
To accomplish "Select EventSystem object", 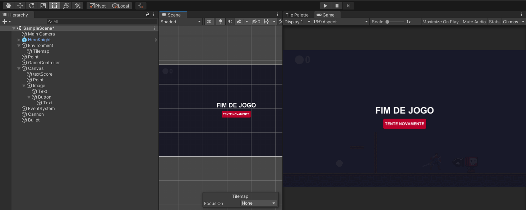I will (x=41, y=109).
